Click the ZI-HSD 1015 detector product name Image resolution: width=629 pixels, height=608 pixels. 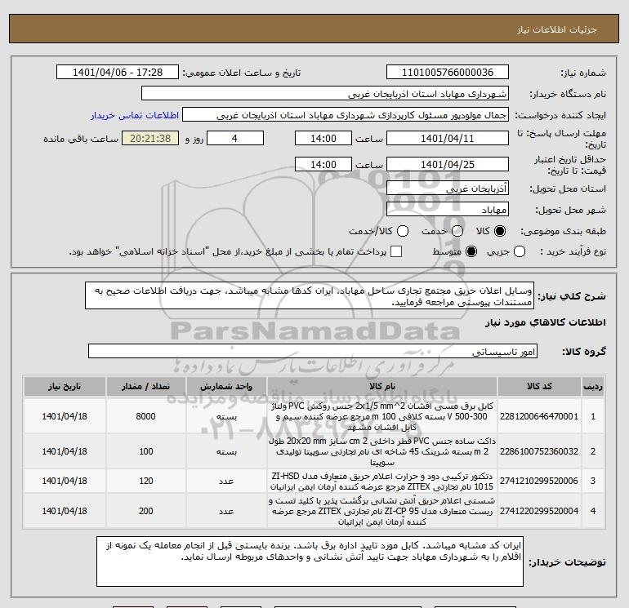(x=382, y=481)
